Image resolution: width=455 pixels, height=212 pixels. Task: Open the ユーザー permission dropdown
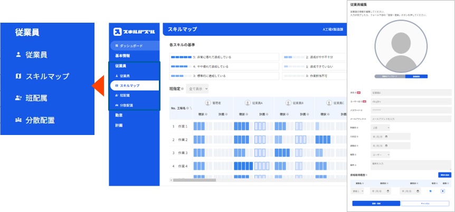[x=380, y=155]
